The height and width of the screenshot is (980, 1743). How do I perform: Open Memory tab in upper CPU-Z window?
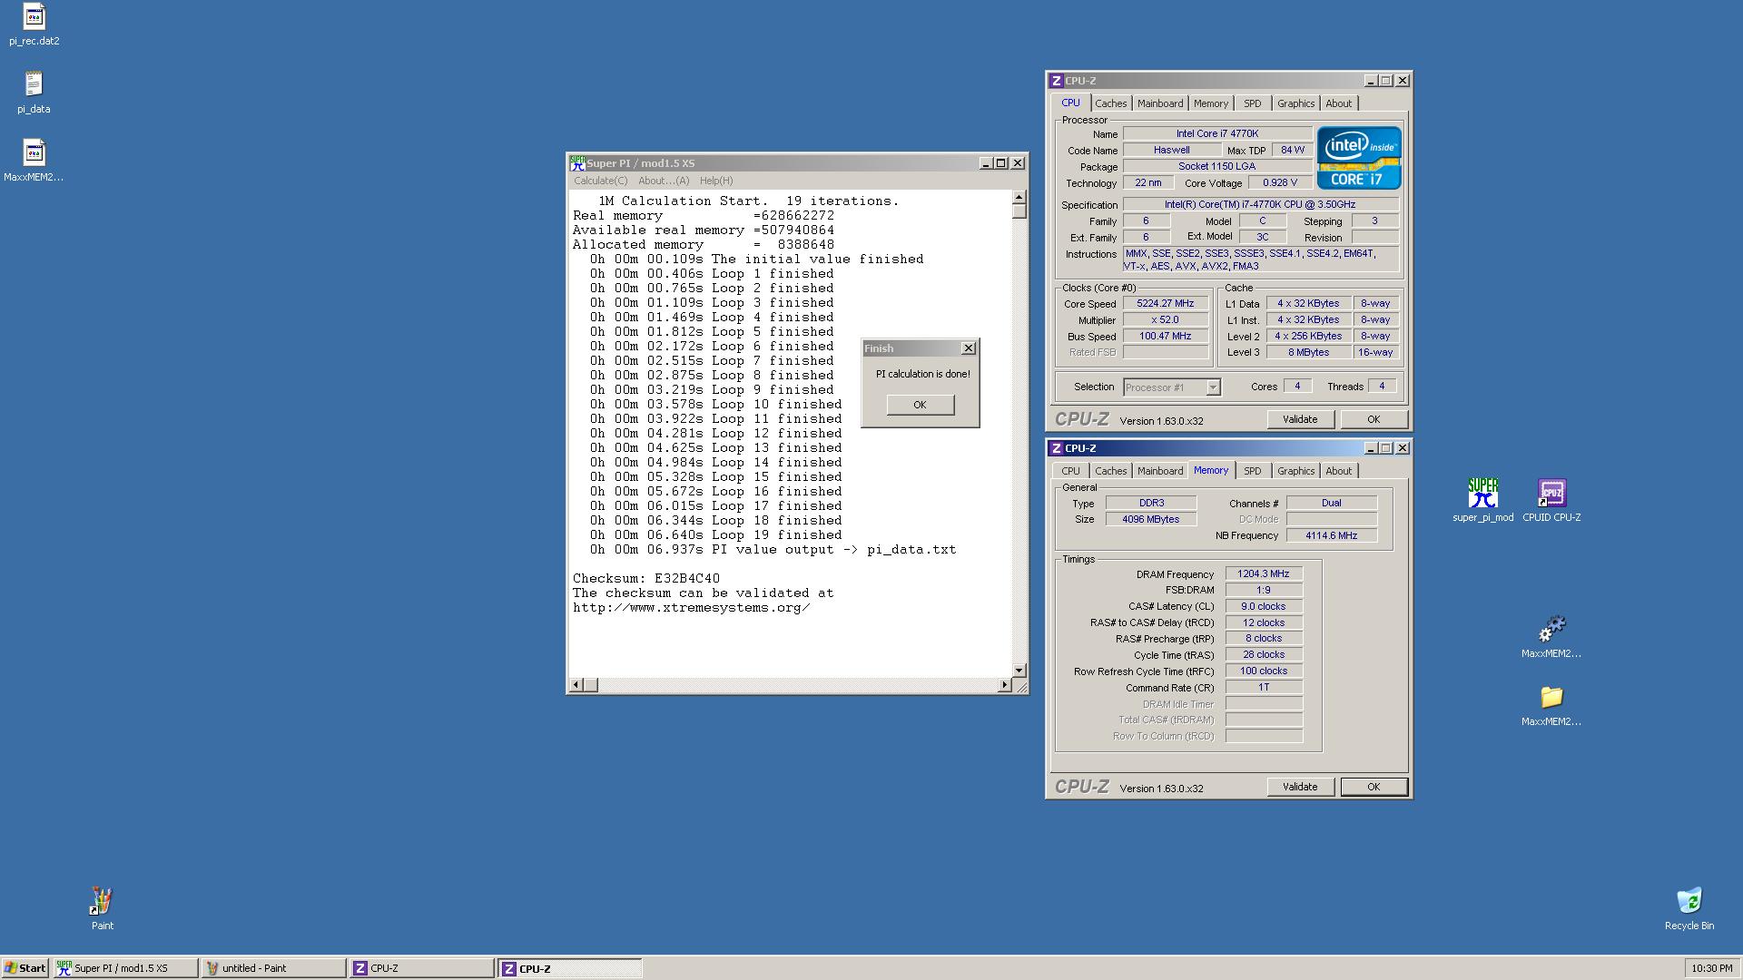click(1211, 103)
